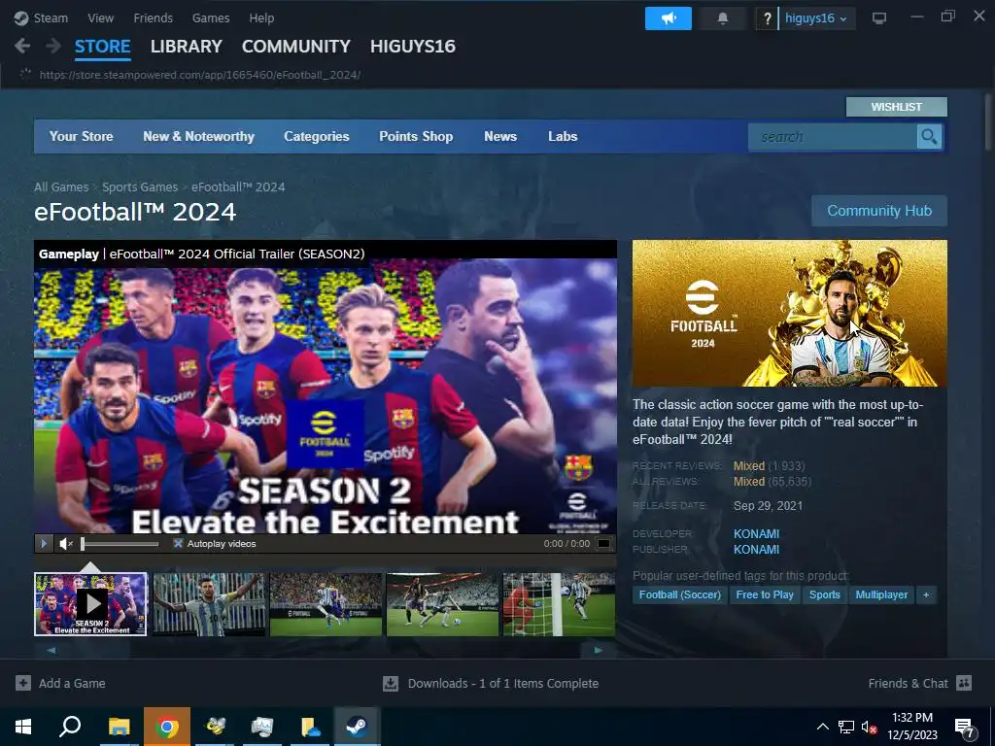Screen dimensions: 995x746
Task: Open the bee icon app in taskbar
Action: point(215,727)
